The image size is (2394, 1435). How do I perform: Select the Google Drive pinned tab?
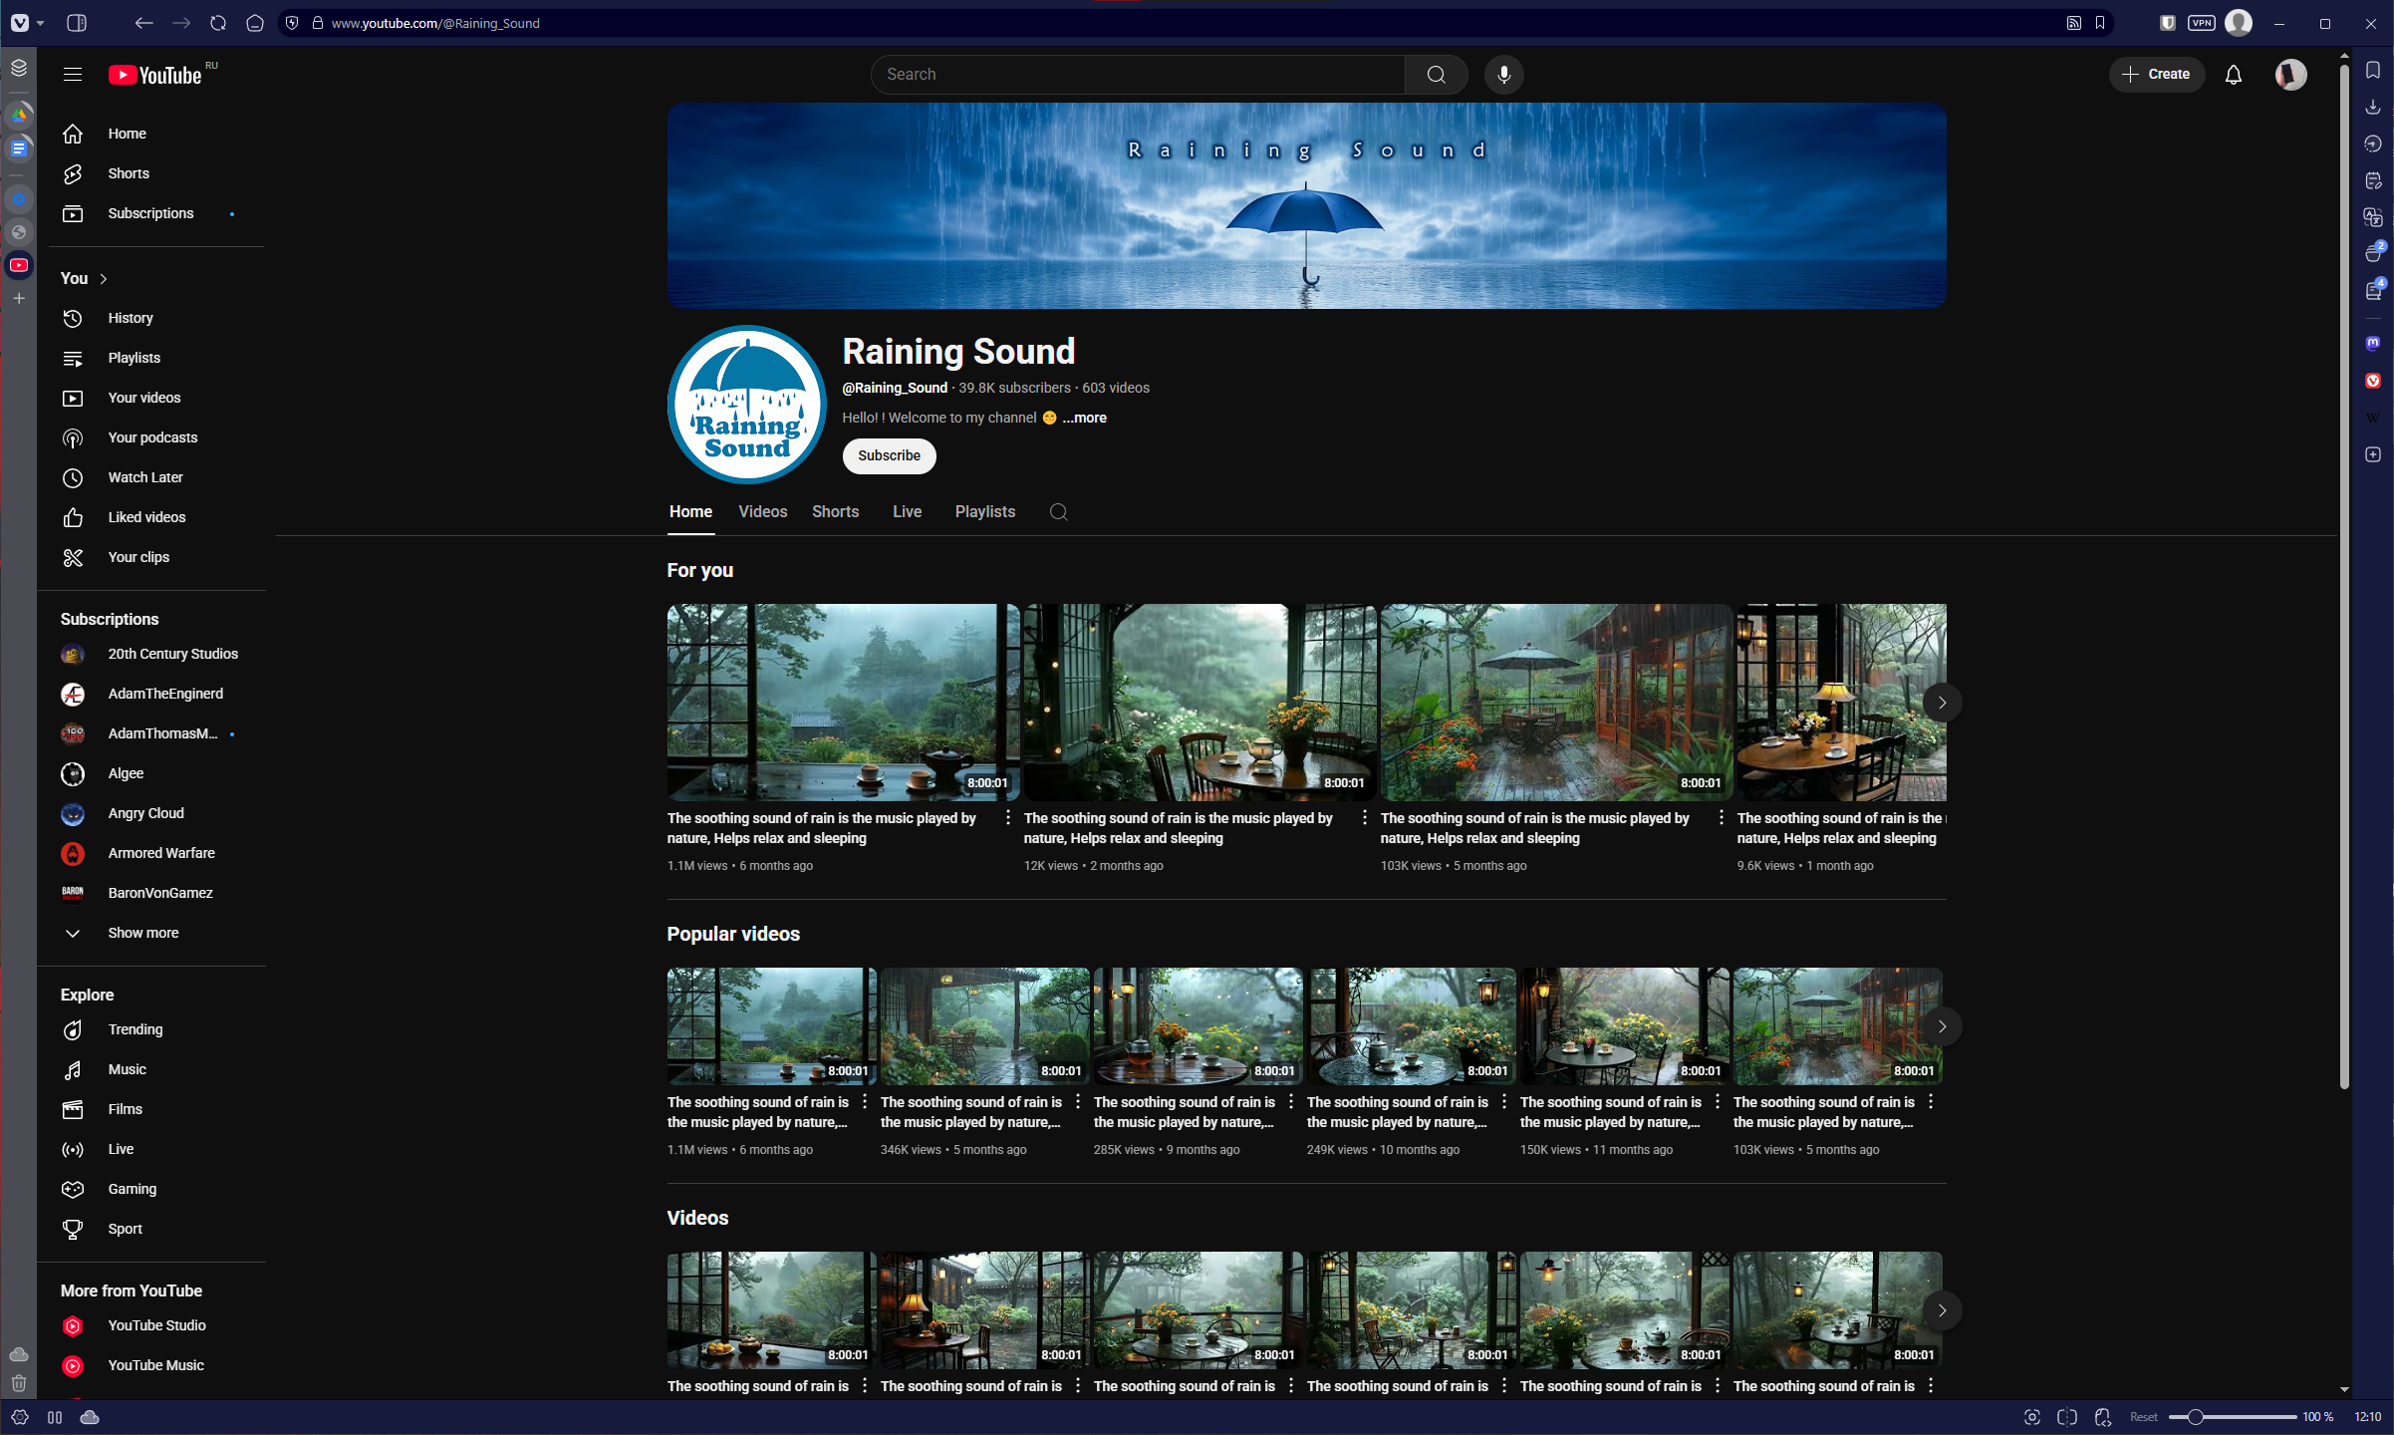19,116
